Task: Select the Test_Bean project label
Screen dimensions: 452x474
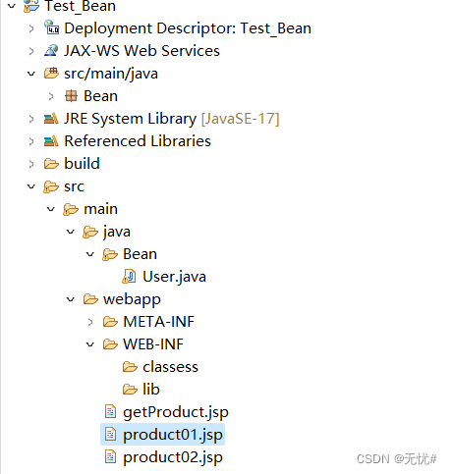Action: point(81,6)
